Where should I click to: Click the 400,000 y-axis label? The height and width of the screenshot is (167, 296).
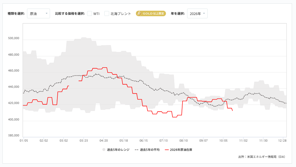pyautogui.click(x=13, y=120)
